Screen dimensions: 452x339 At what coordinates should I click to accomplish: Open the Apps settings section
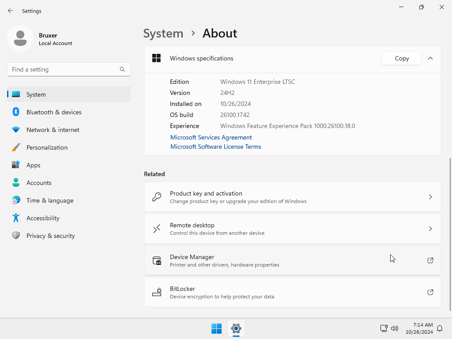33,165
